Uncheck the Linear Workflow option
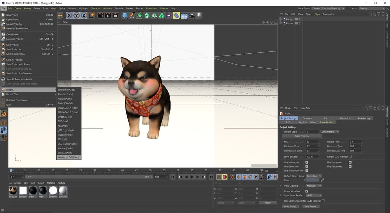Viewport: 390px width, 213px height. 307,191
